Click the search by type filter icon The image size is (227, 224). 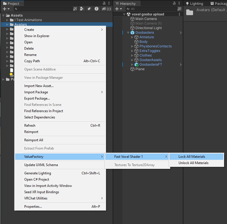[x=82, y=9]
